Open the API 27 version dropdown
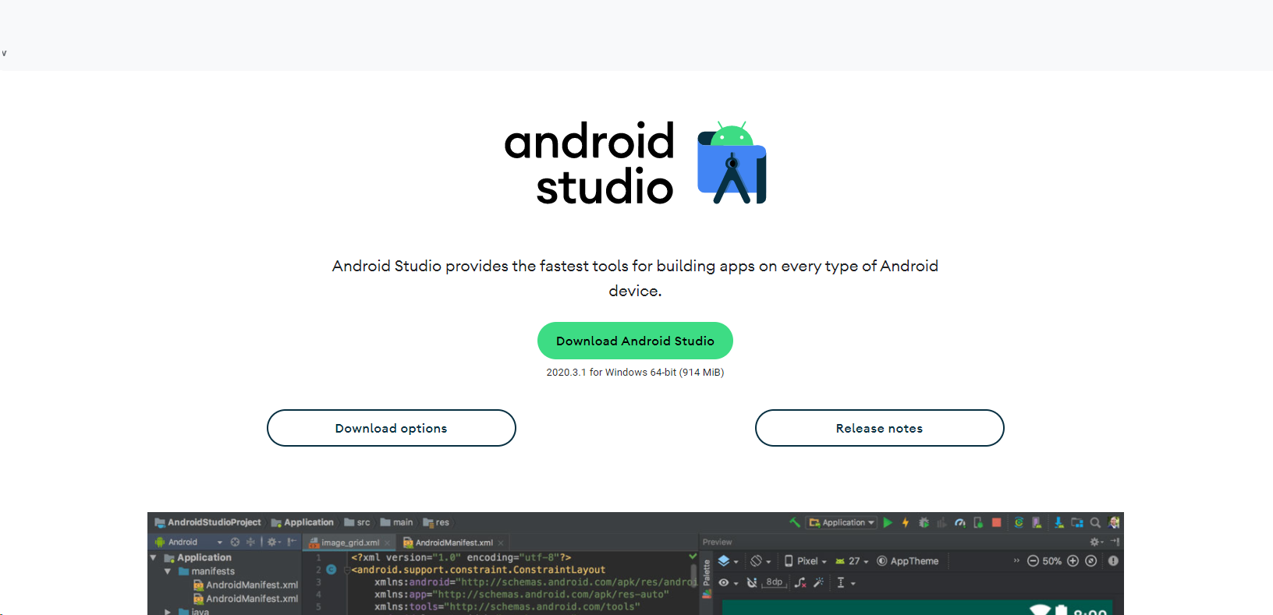Image resolution: width=1273 pixels, height=615 pixels. point(852,560)
